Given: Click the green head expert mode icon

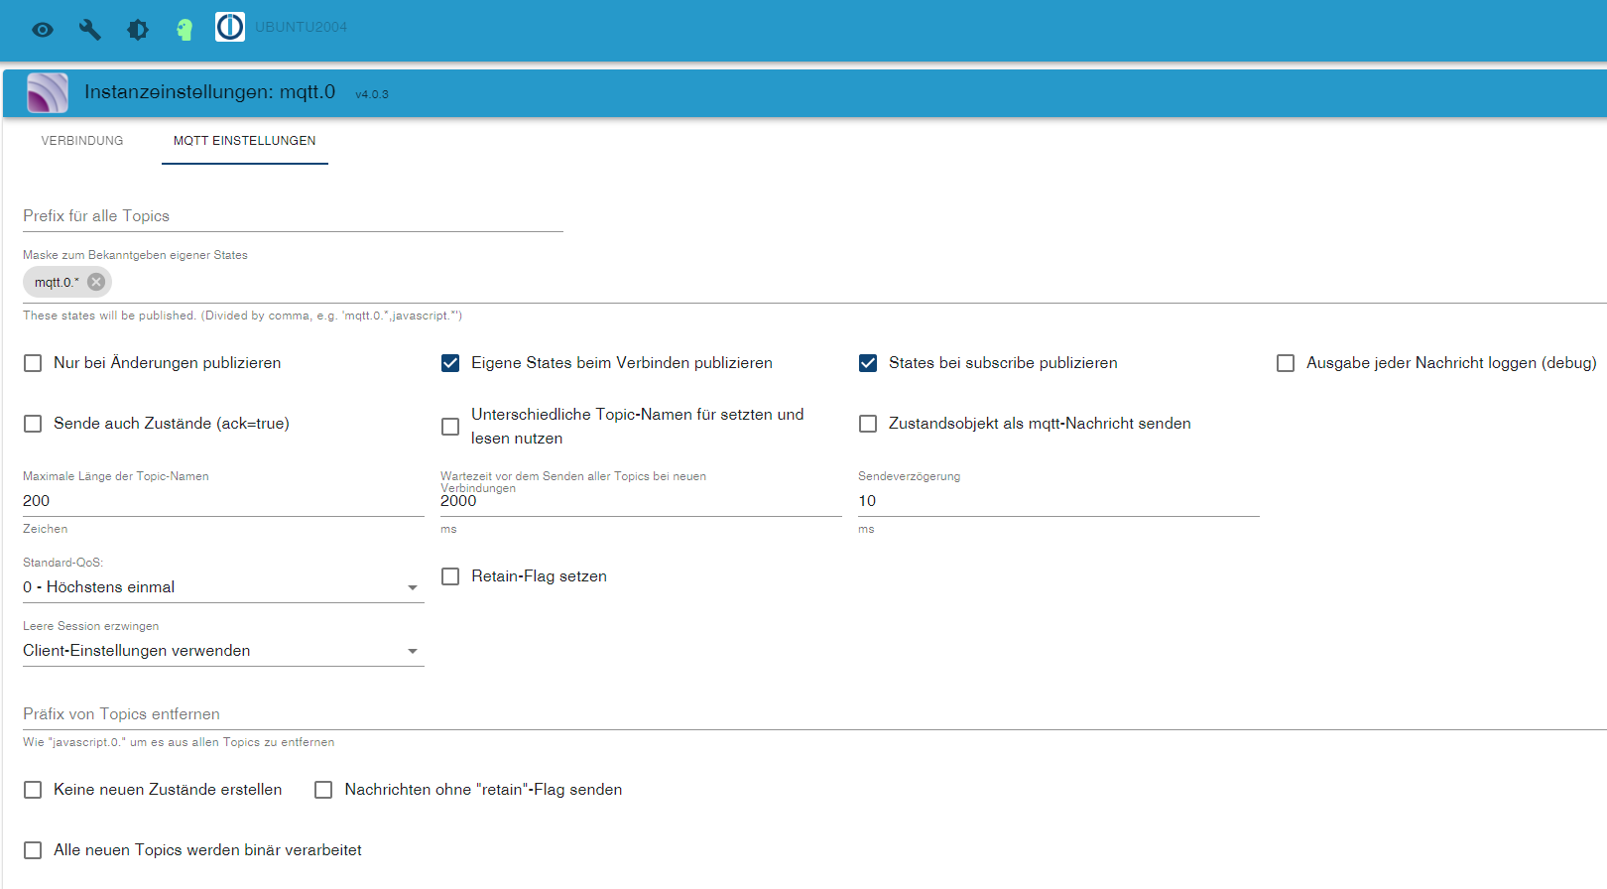Looking at the screenshot, I should 185,30.
